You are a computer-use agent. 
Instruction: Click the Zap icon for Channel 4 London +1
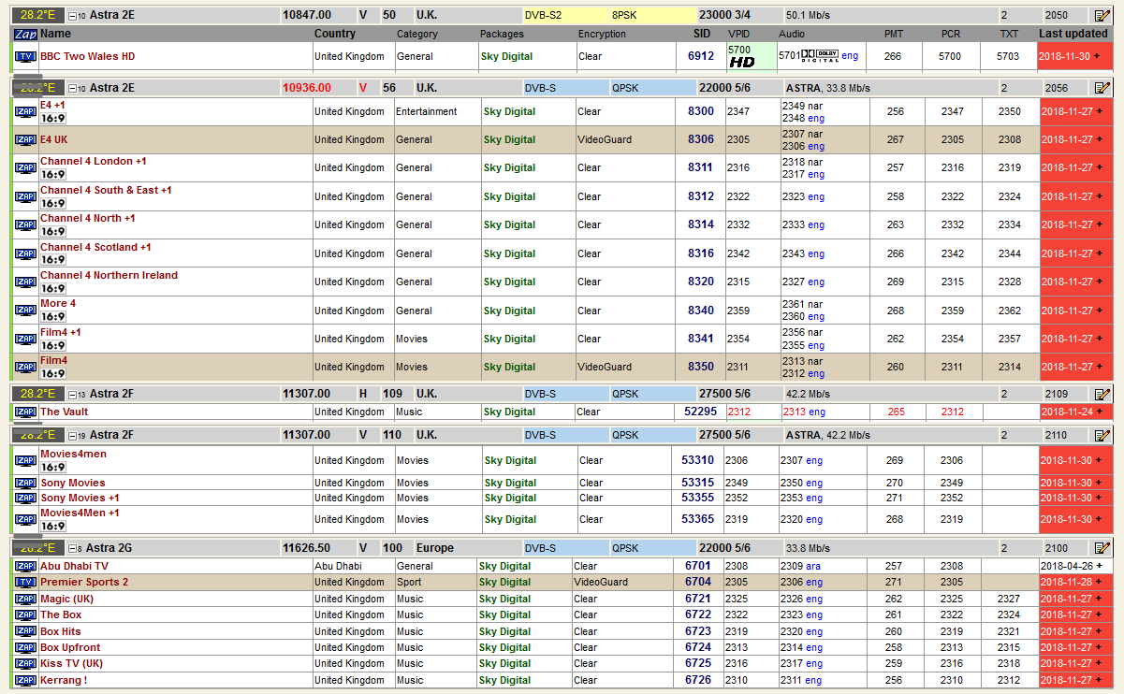(25, 168)
